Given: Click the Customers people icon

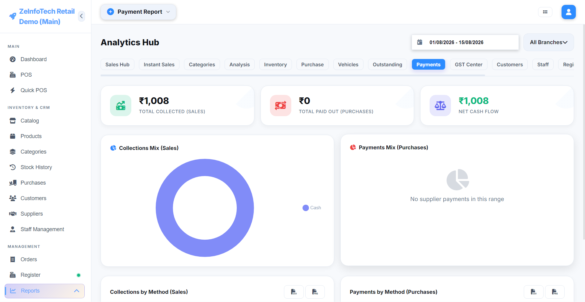Looking at the screenshot, I should (13, 198).
